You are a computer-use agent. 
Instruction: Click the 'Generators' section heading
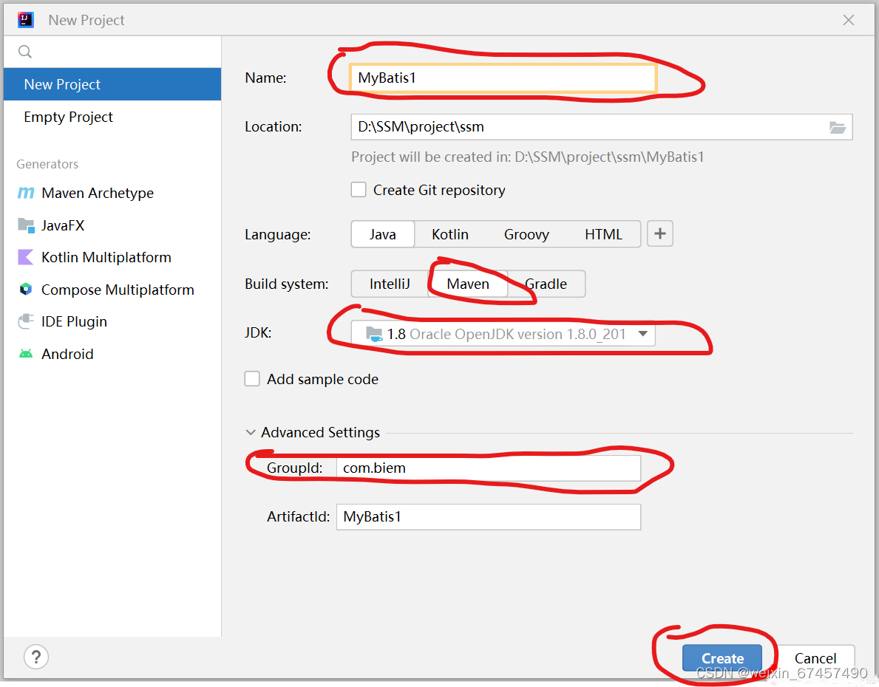click(x=47, y=164)
